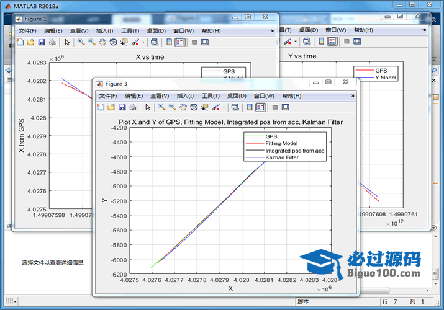
Task: Toggle Insert Legend in Figure 2 toolbar
Action: [332, 42]
